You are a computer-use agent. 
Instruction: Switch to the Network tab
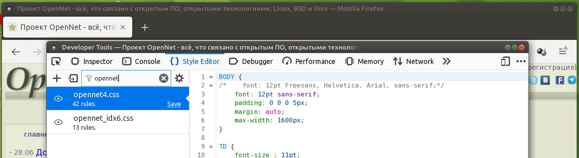[413, 61]
